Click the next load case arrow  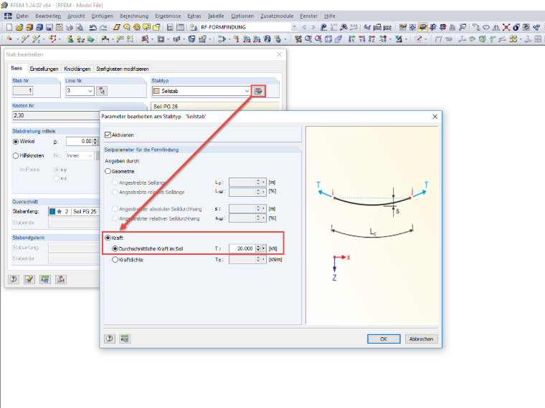(x=313, y=27)
